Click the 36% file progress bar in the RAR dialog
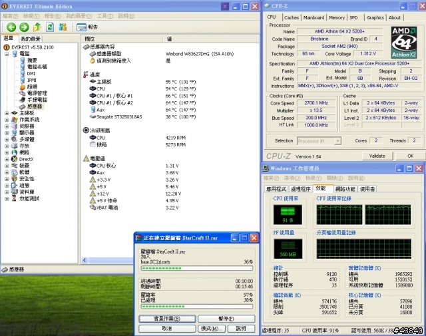The height and width of the screenshot is (336, 426). [x=197, y=268]
